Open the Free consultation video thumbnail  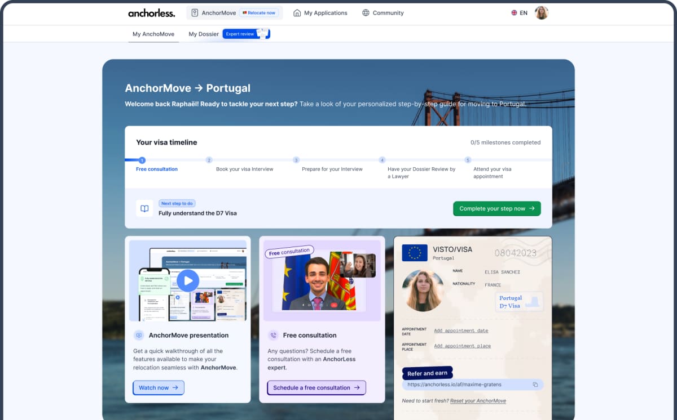[322, 280]
